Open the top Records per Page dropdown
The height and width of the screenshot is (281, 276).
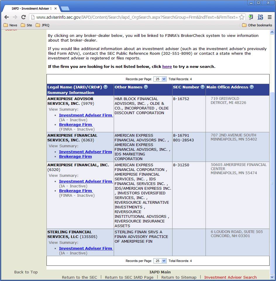tap(160, 79)
